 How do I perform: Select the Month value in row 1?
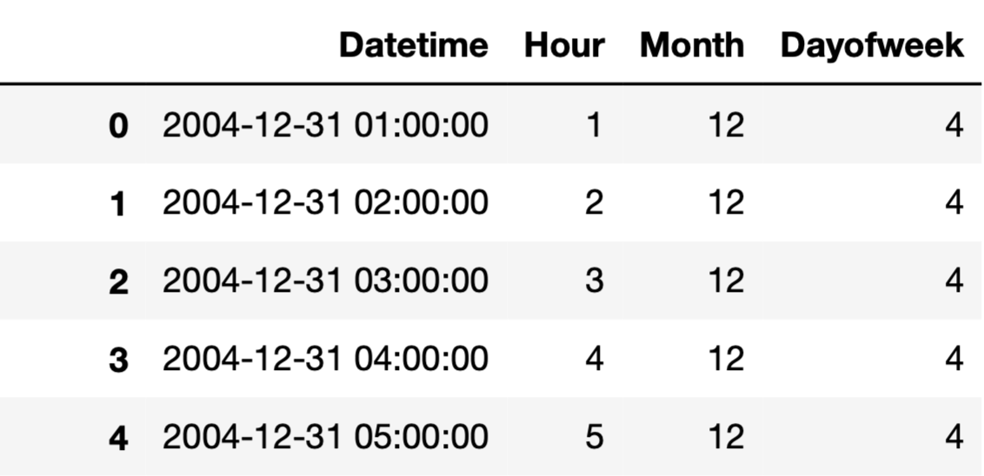tap(725, 203)
